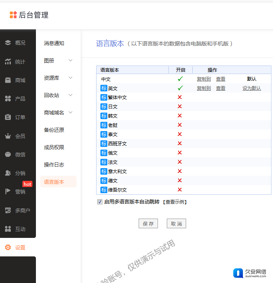Select the Mall (商城) sidebar icon

pyautogui.click(x=8, y=80)
